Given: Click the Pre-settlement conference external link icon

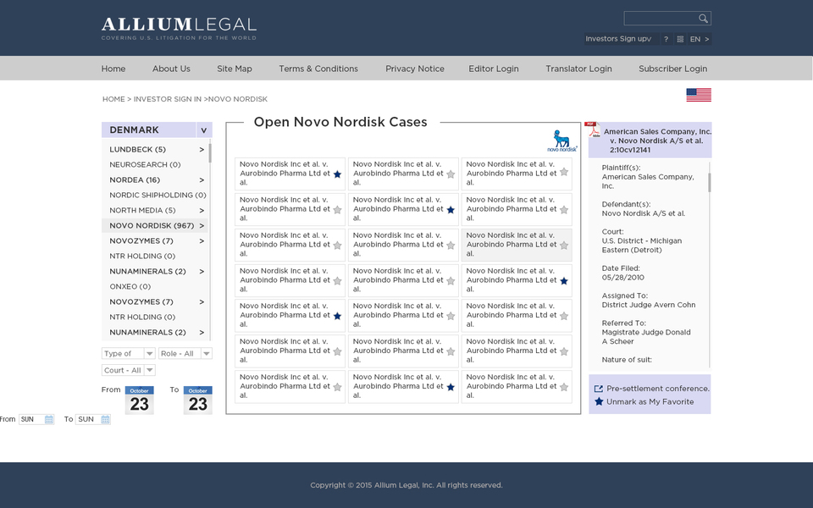Looking at the screenshot, I should 599,389.
